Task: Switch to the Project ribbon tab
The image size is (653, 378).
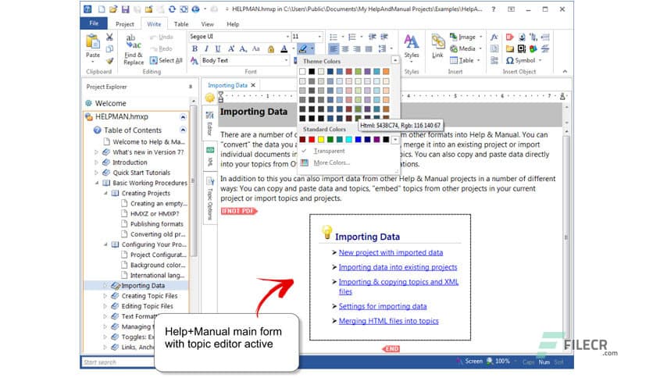Action: [124, 24]
